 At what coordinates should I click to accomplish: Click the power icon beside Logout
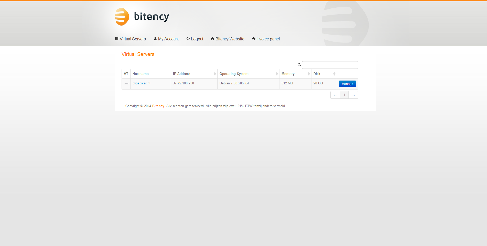tap(188, 39)
